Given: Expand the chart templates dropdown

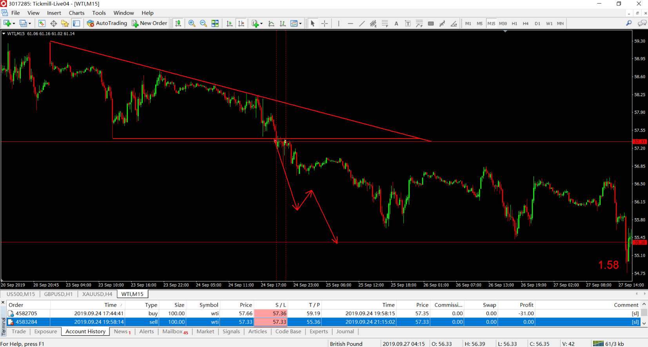Looking at the screenshot, I should [300, 24].
